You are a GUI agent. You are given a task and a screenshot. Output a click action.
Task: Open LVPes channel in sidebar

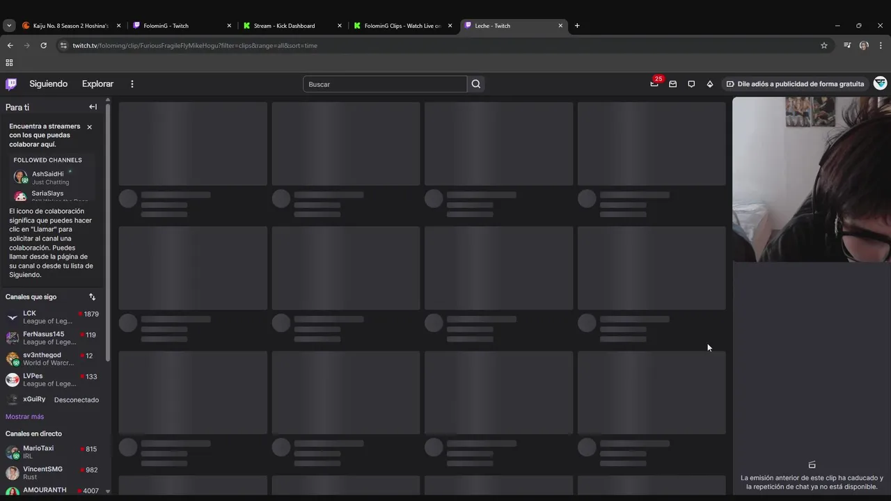52,379
